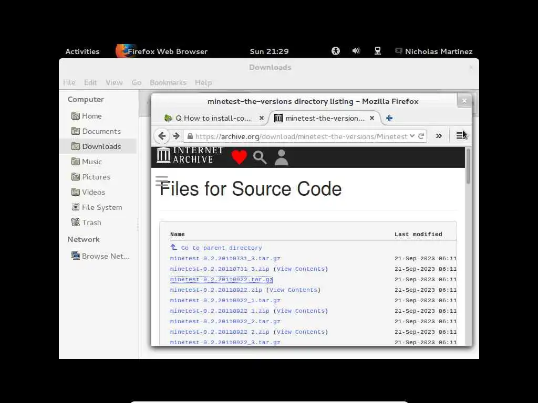Download minetest-0.2.20110731_3.zip
This screenshot has height=403, width=538.
pyautogui.click(x=220, y=269)
